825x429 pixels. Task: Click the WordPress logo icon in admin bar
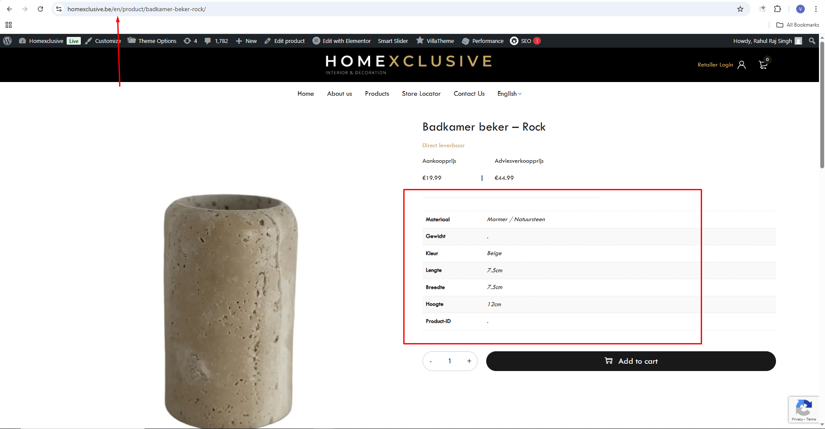click(x=7, y=41)
